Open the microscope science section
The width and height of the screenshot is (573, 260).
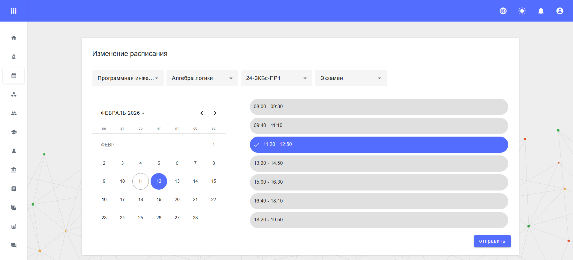coord(14,57)
